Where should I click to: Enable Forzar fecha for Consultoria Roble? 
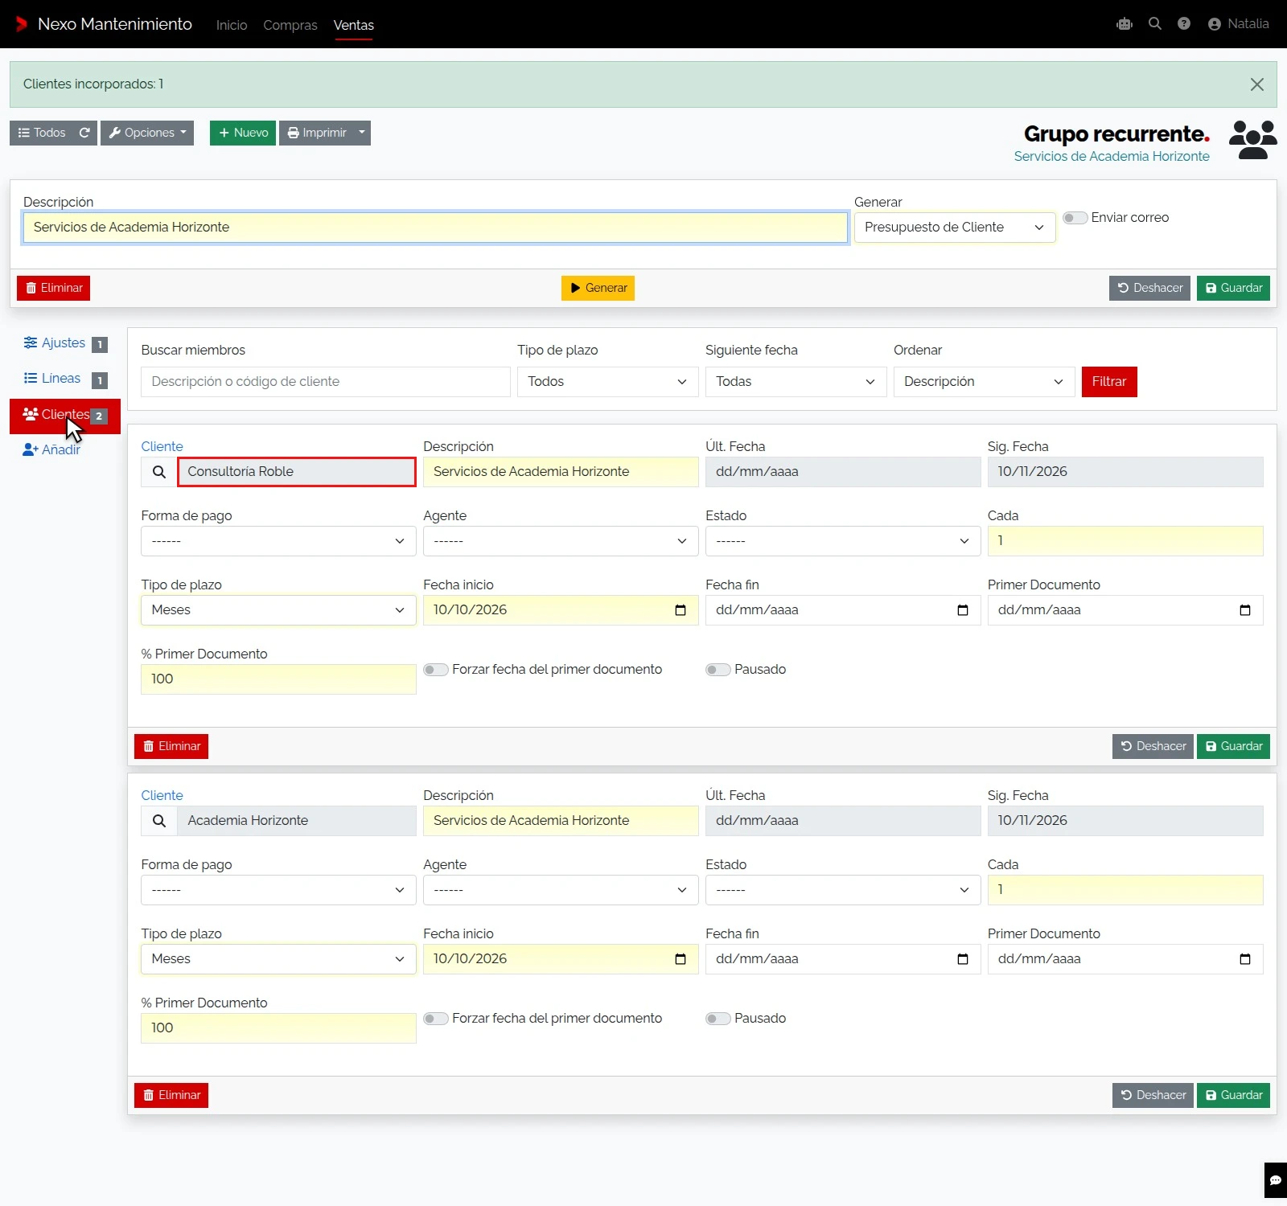[x=436, y=670]
